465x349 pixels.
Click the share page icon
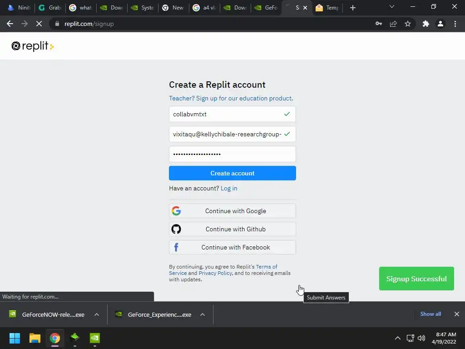[393, 24]
